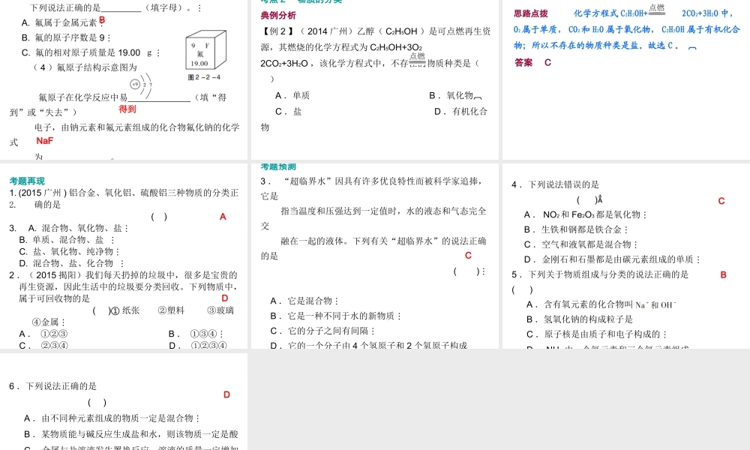Viewport: 750px width, 450px height.
Task: Click the red answer '得到'
Action: 127,109
